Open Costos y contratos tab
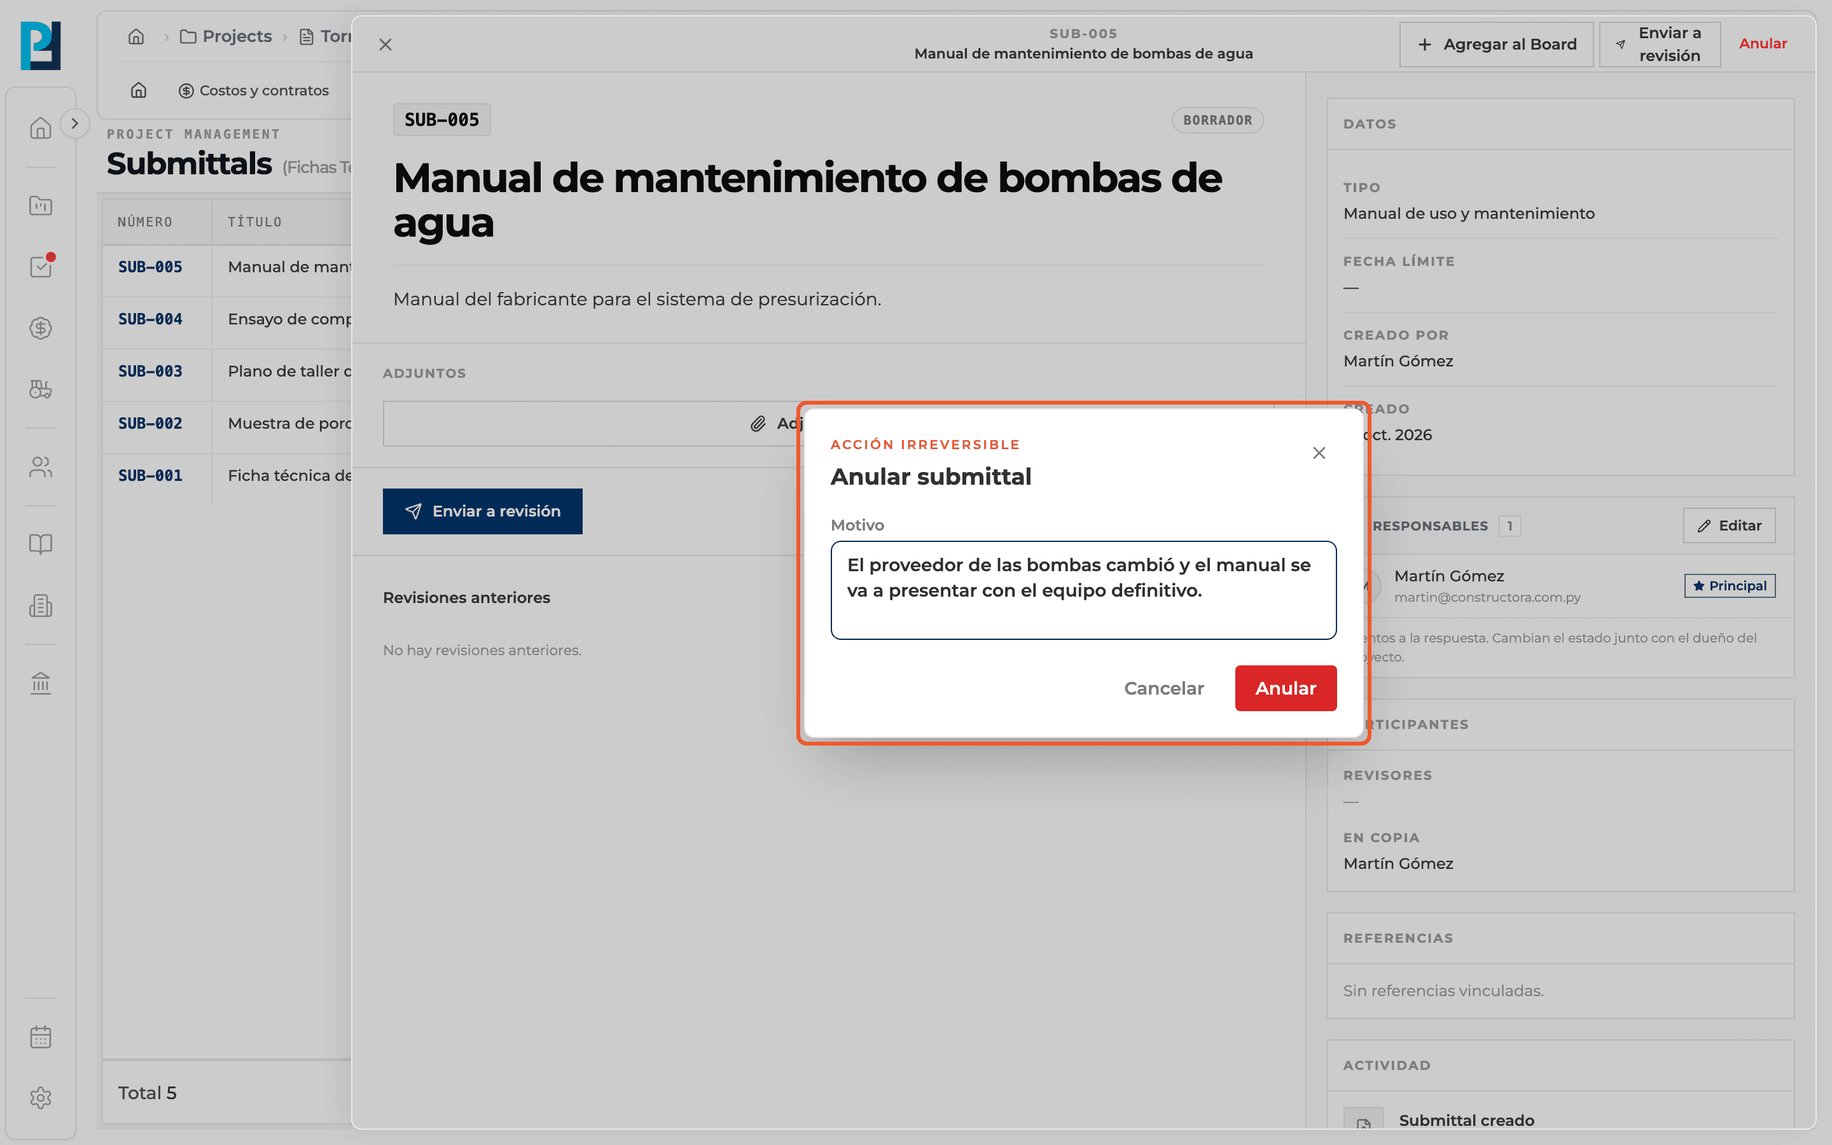The image size is (1832, 1145). pyautogui.click(x=254, y=90)
